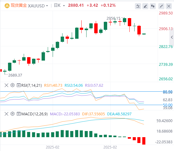Viewport: 174px width, 151px height.
Task: Open MACD indicator settings hexagon icon
Action: pyautogui.click(x=13, y=114)
